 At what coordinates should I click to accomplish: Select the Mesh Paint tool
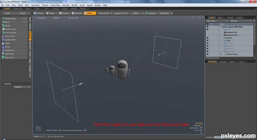pos(15,54)
